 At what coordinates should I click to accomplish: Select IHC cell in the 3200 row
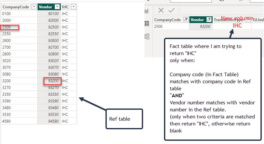69,81
